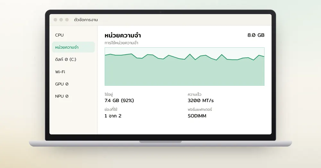Click the การใช้หน่วยความจำ graph label
Image resolution: width=321 pixels, height=168 pixels.
click(x=121, y=43)
